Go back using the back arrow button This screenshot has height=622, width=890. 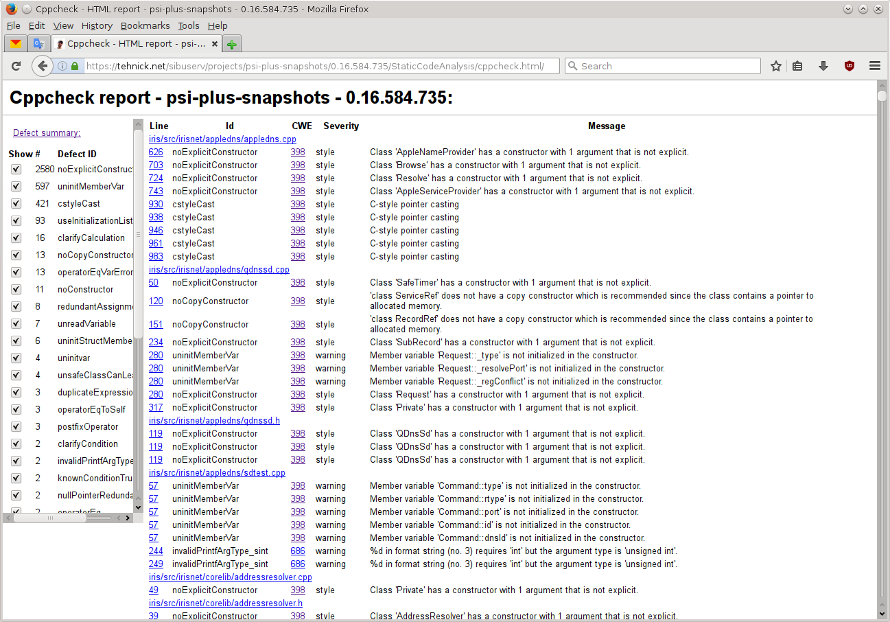pos(43,66)
